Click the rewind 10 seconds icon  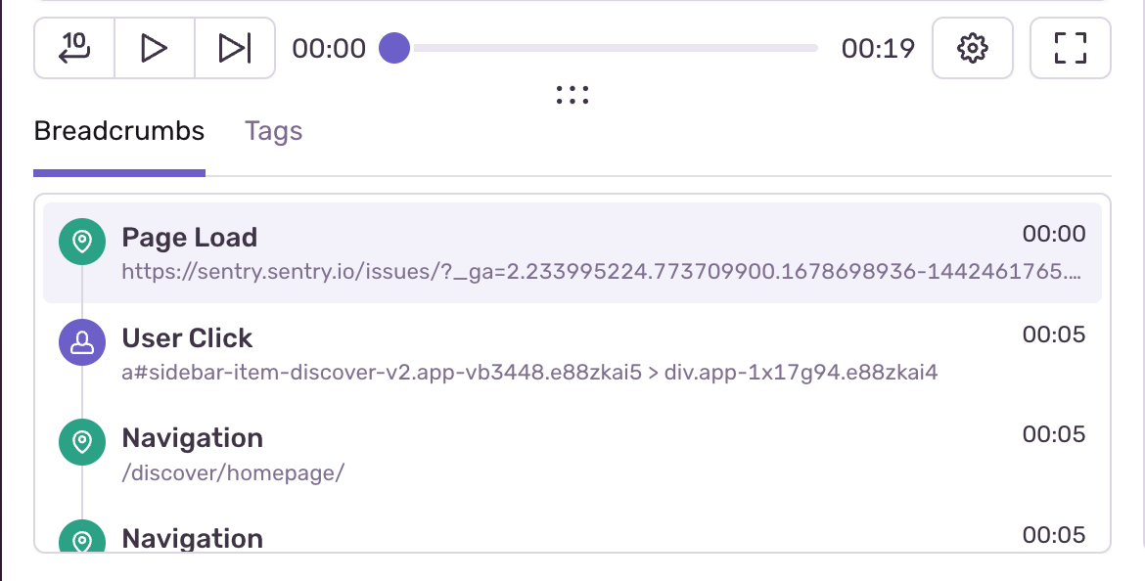click(73, 48)
